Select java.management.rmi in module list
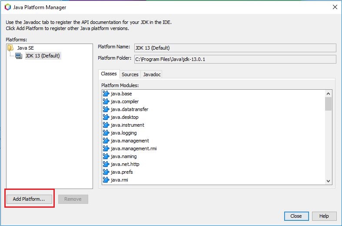The height and width of the screenshot is (226, 342). 133,148
